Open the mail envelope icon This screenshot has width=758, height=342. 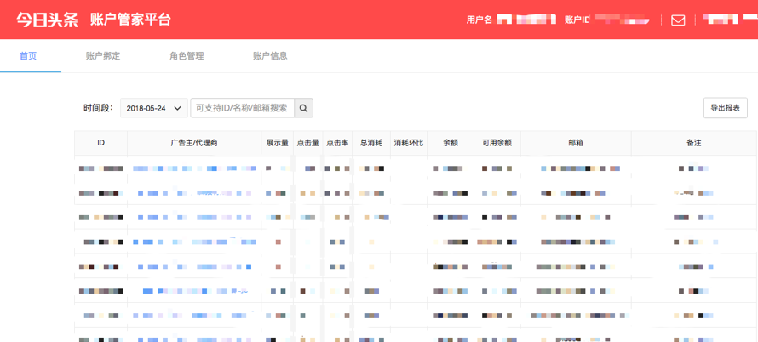(x=678, y=20)
